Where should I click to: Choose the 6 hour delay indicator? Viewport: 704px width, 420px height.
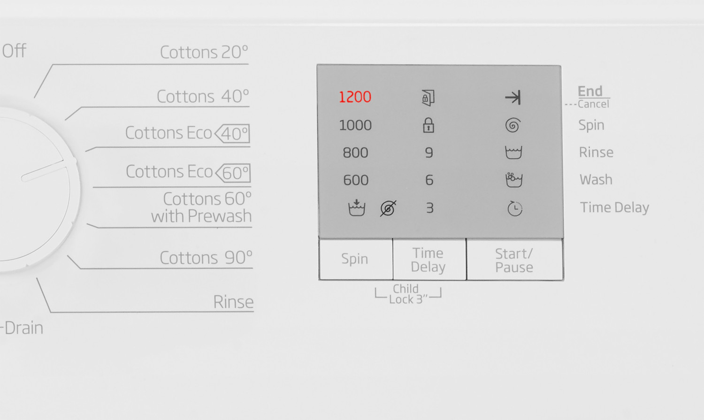429,180
